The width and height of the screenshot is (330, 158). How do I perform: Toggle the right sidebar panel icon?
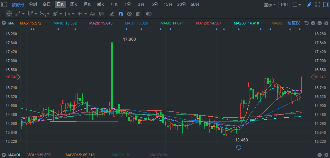326,4
